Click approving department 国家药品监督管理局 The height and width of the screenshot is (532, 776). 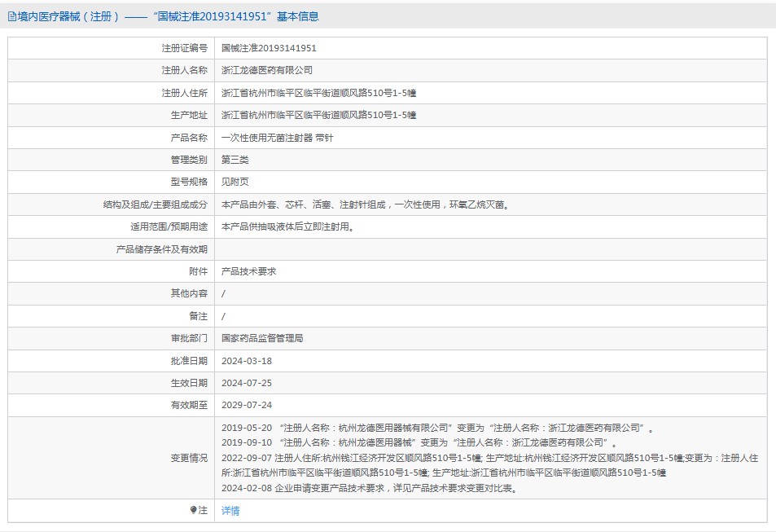[262, 338]
